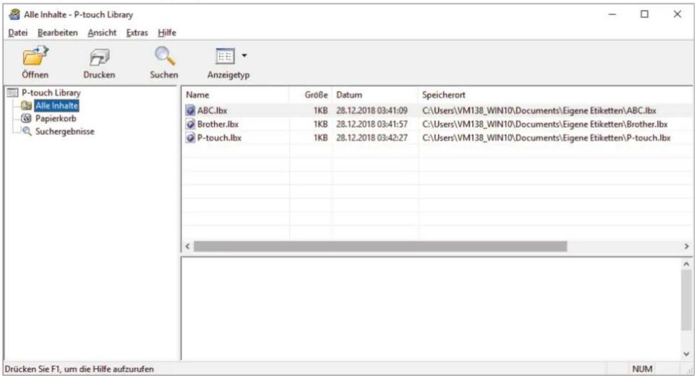The width and height of the screenshot is (695, 376).
Task: Click the file list scroll-right arrow
Action: click(687, 247)
